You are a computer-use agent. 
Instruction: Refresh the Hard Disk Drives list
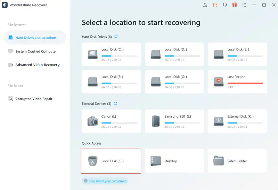(x=116, y=37)
